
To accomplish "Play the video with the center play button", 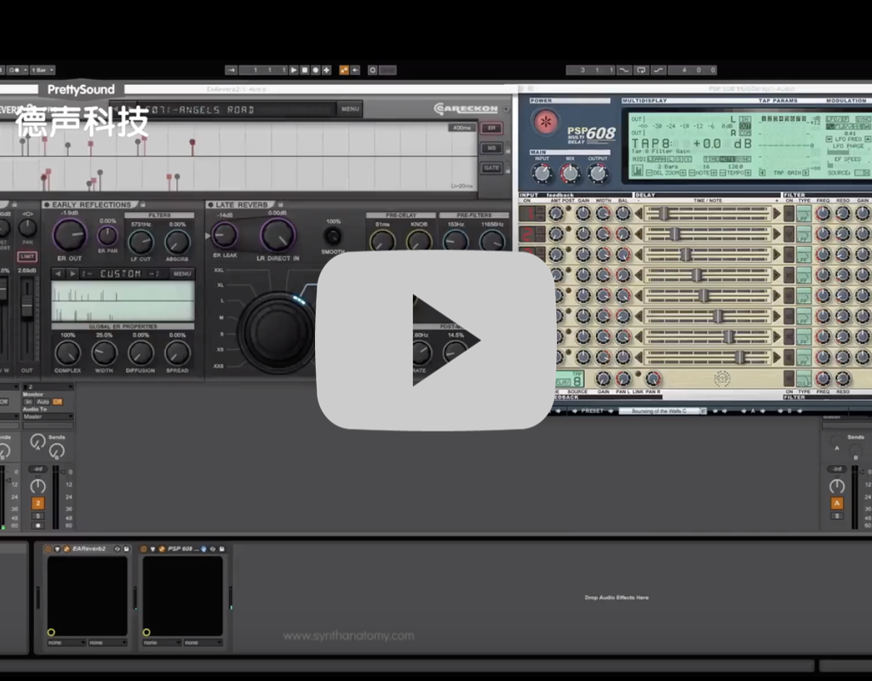I will pyautogui.click(x=435, y=340).
